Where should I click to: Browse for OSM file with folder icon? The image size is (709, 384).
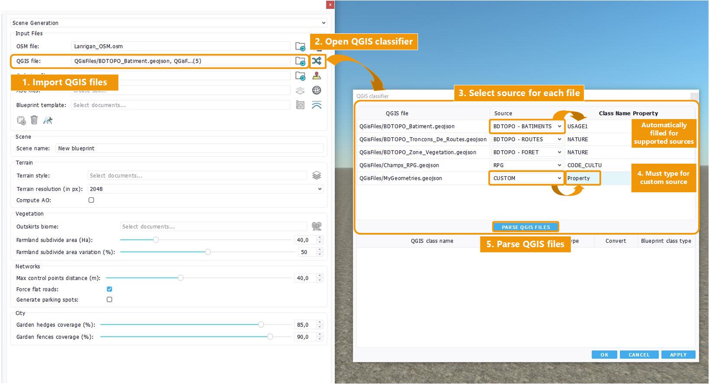[x=300, y=46]
